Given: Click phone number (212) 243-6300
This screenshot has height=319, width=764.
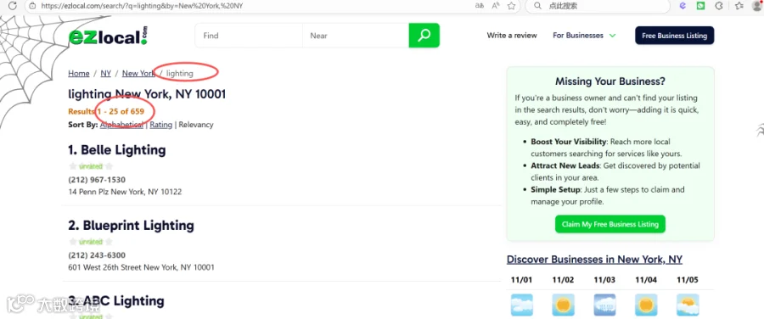Looking at the screenshot, I should coord(97,255).
